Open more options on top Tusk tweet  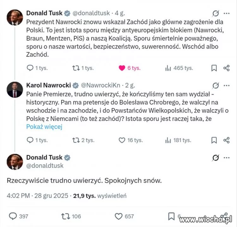pyautogui.click(x=227, y=13)
